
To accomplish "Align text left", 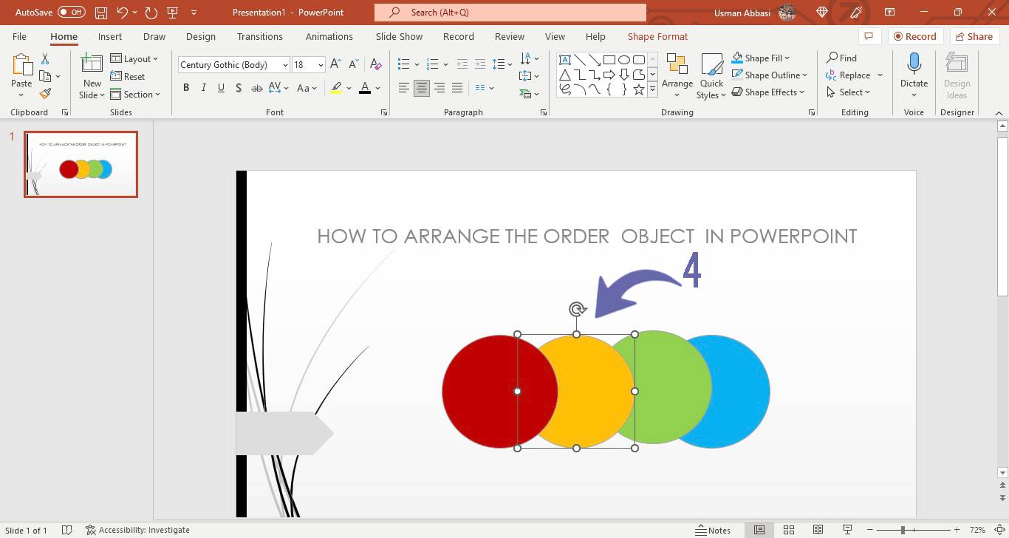I will point(403,88).
